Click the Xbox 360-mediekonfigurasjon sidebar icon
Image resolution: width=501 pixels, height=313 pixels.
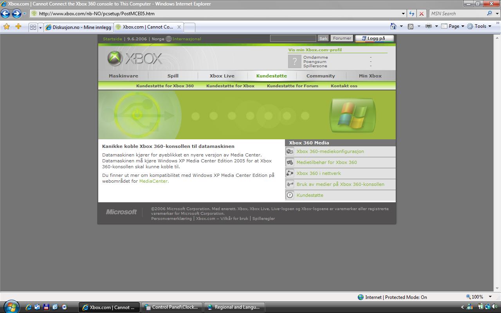tap(290, 151)
